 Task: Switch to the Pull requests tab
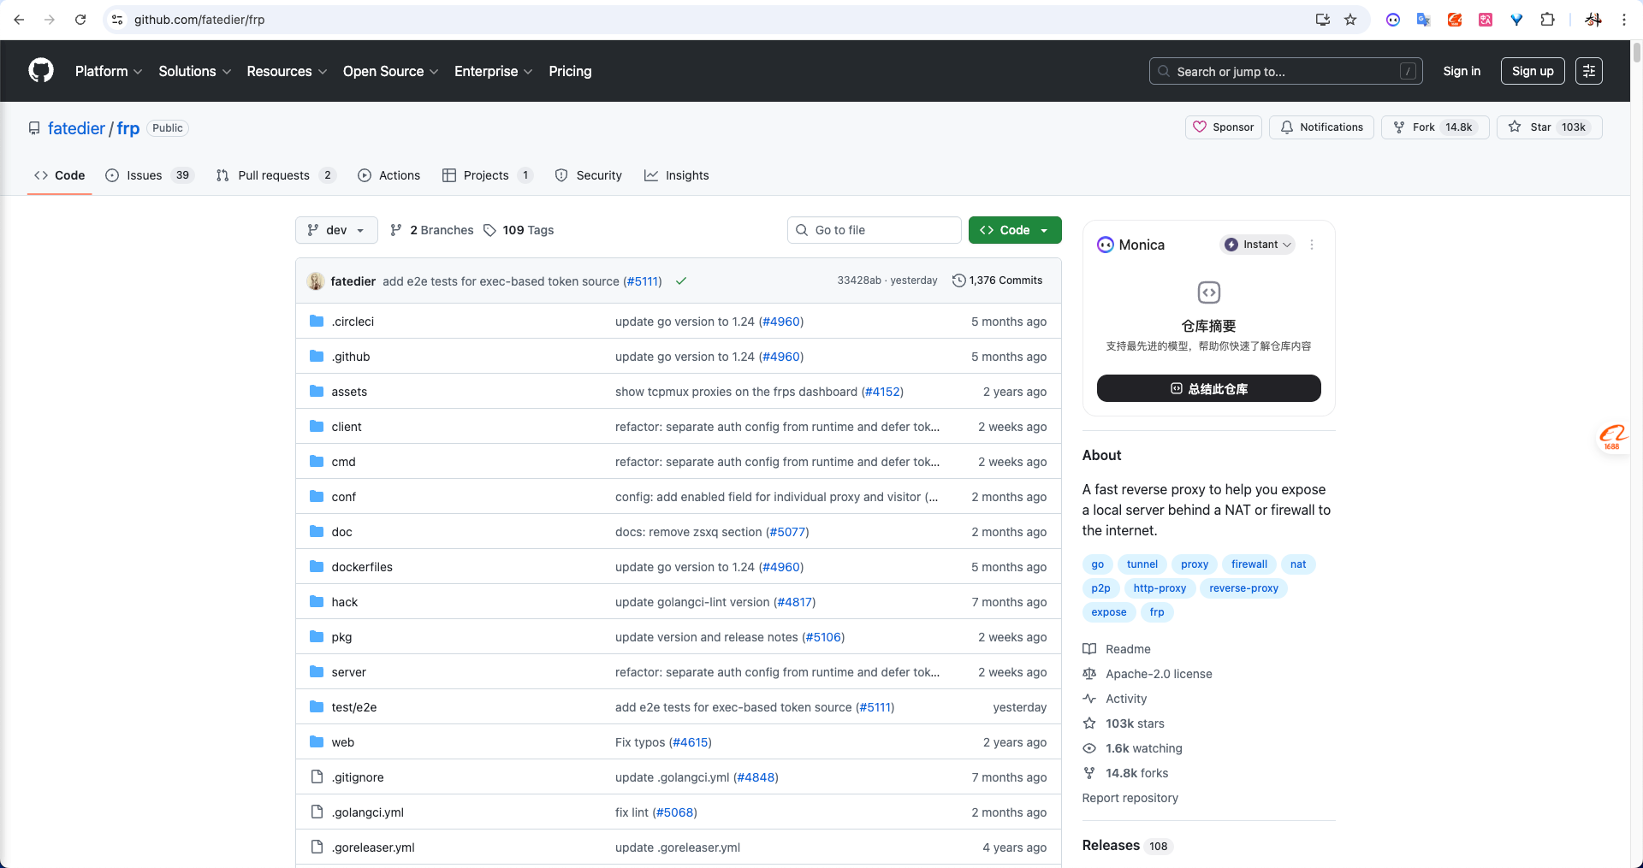[x=276, y=175]
